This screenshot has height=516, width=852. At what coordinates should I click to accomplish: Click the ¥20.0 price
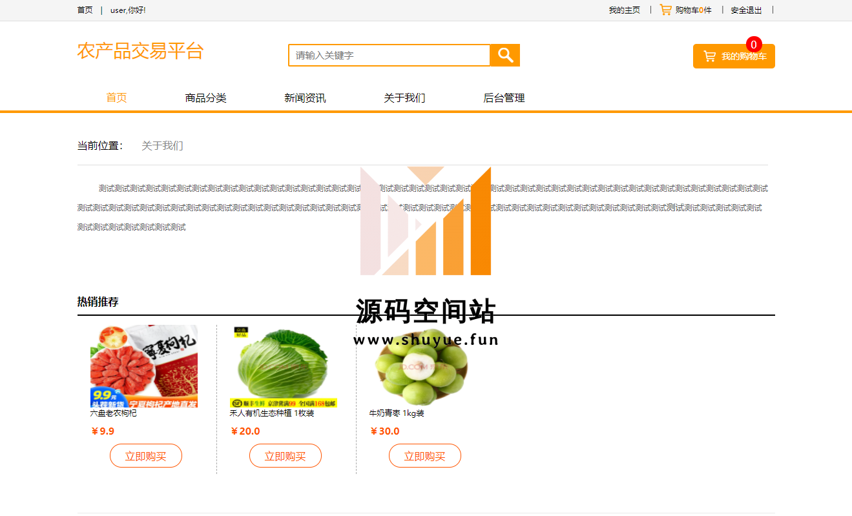(245, 431)
